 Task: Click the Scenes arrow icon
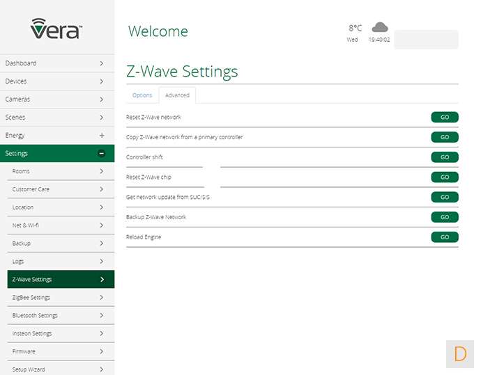tap(102, 118)
